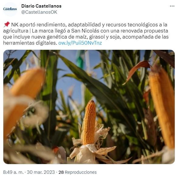Click the Castellanos profile avatar
Screen dimensions: 179x178
(x=10, y=9)
